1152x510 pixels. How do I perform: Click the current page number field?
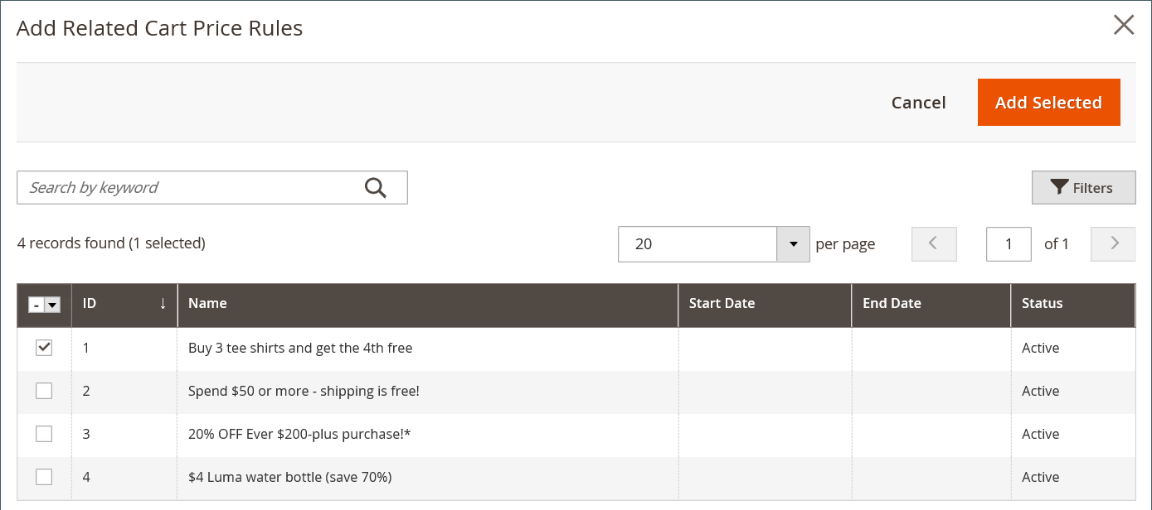pos(1009,244)
